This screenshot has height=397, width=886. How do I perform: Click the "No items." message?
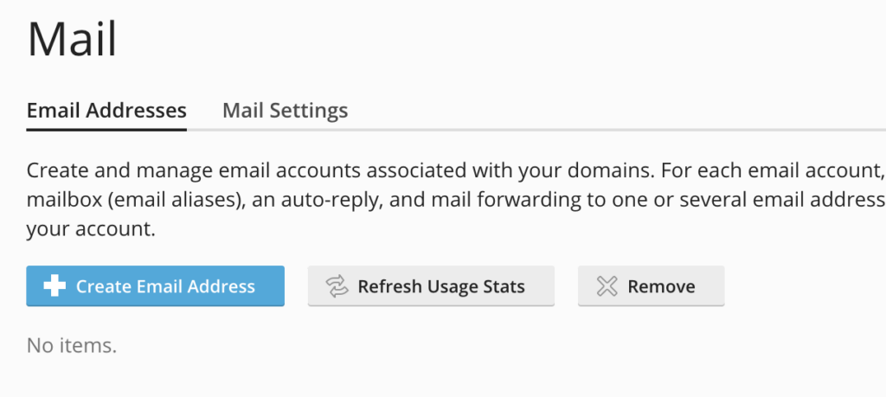coord(72,346)
